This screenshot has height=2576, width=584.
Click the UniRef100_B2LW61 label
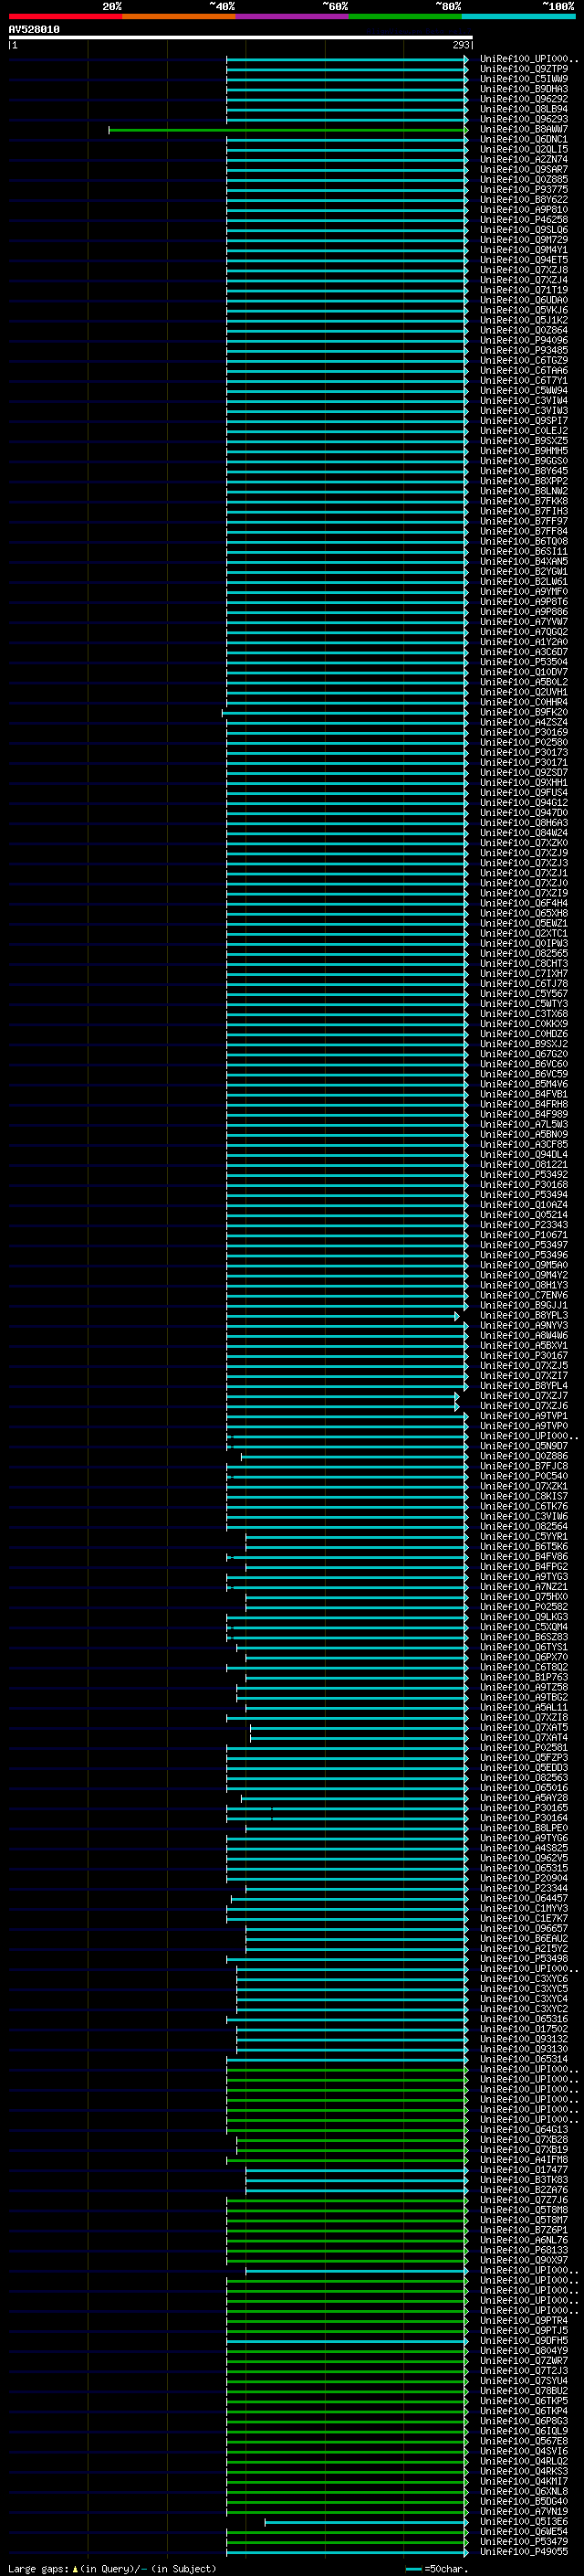pyautogui.click(x=524, y=582)
